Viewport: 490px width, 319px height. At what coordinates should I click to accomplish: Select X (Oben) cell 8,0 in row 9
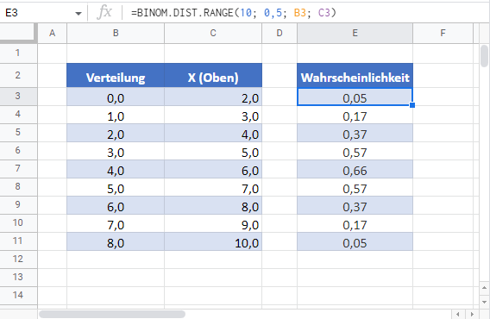(213, 205)
